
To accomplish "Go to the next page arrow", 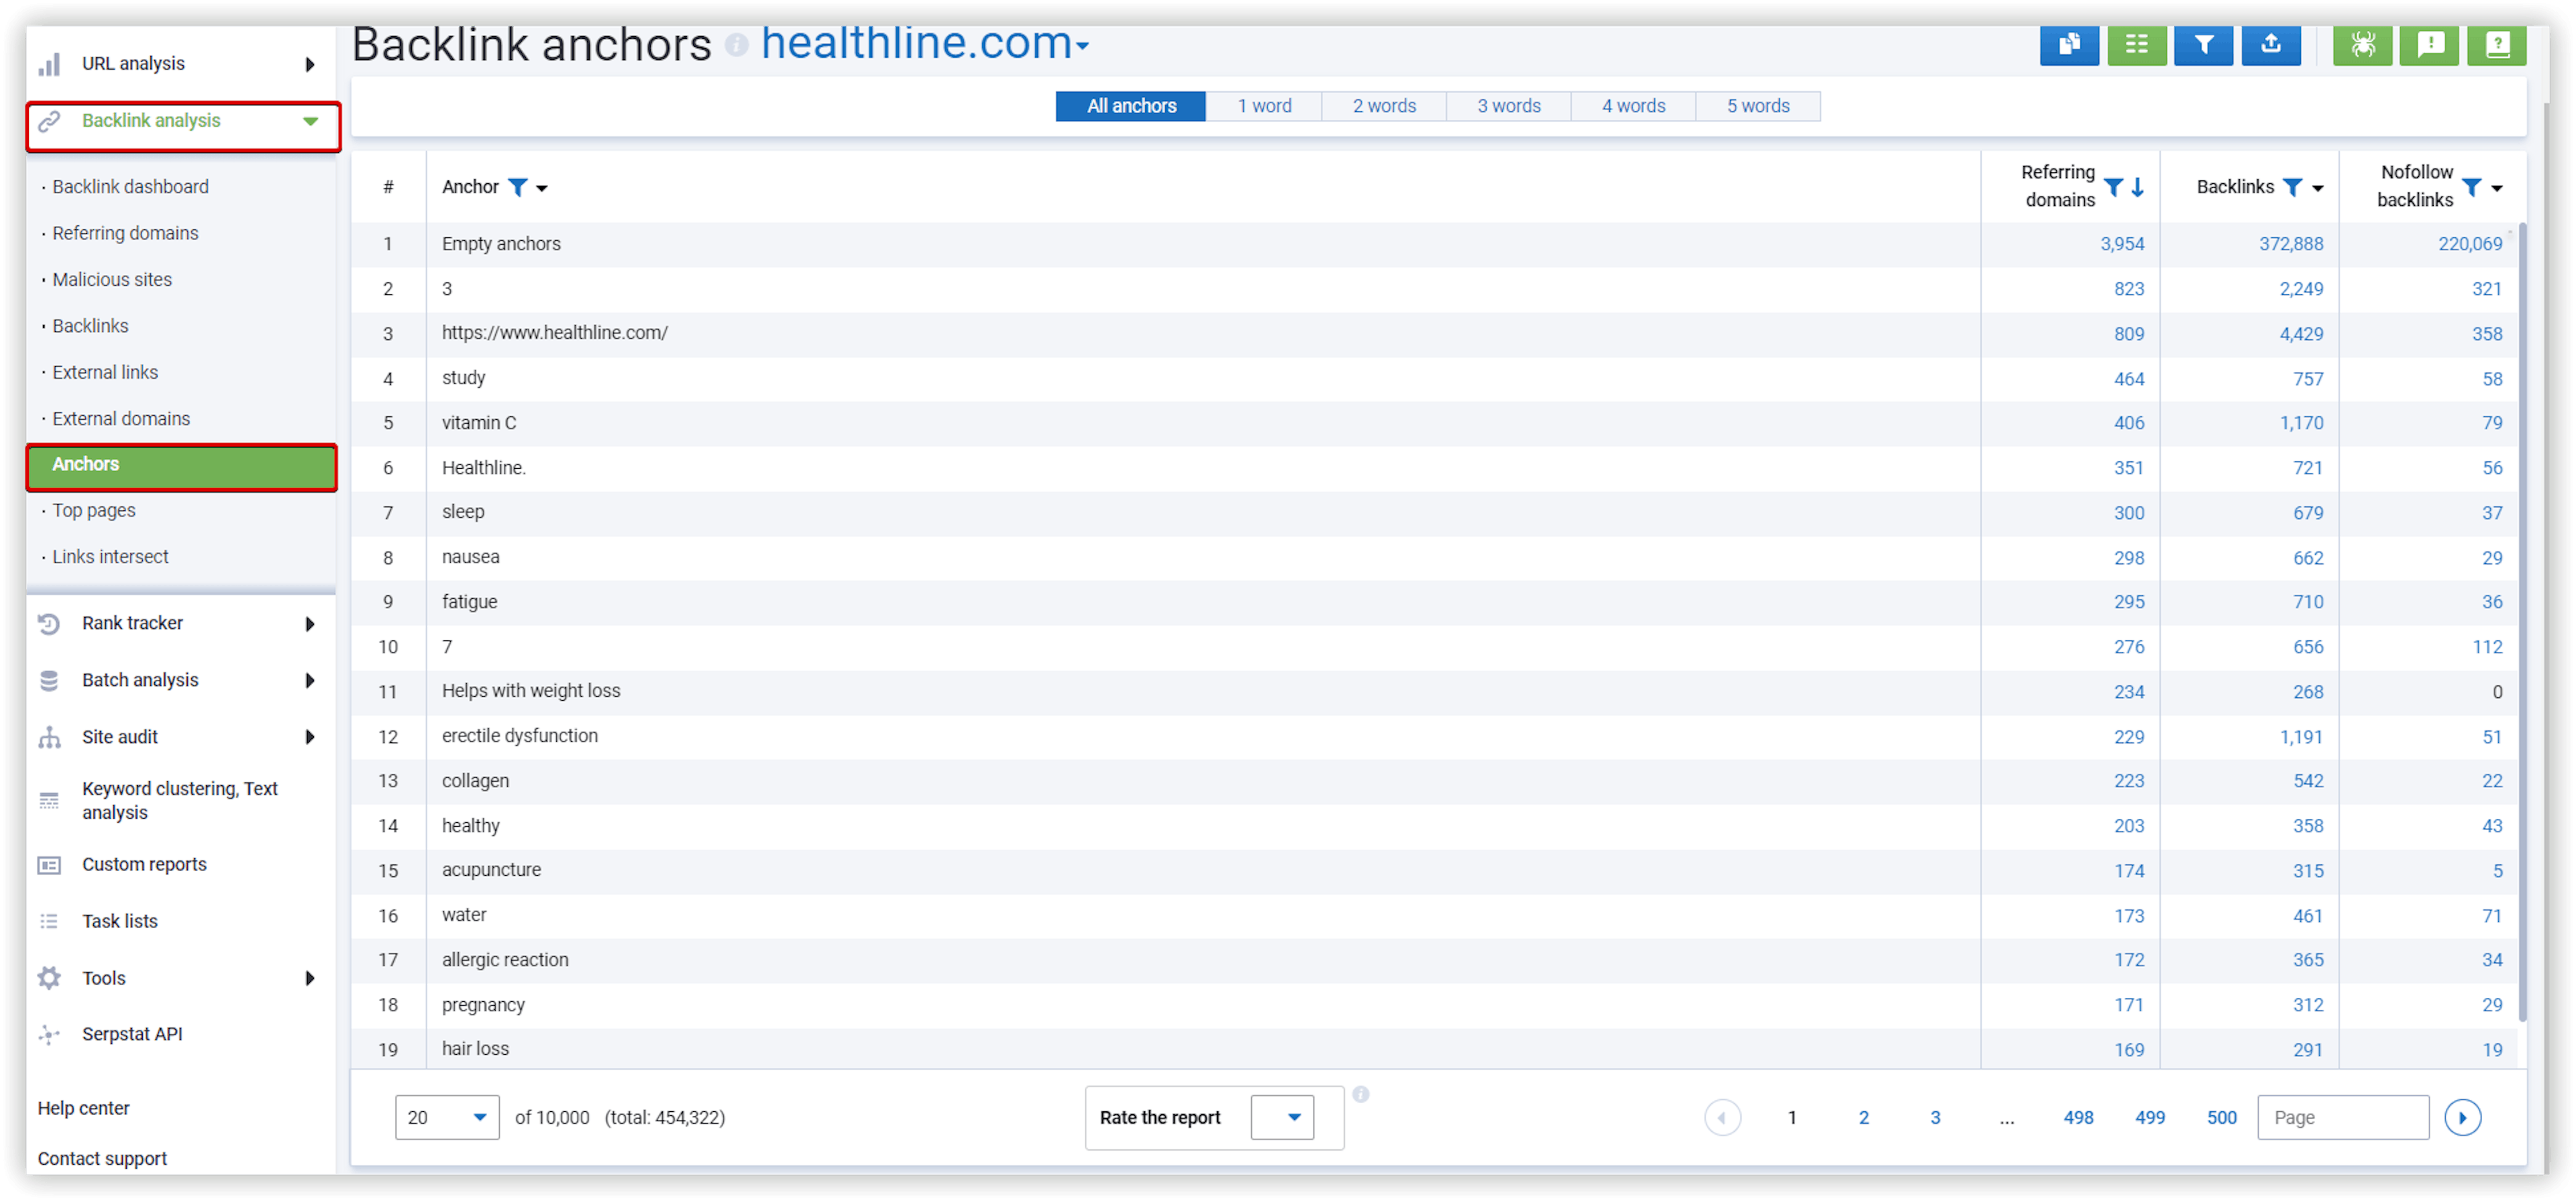I will (2463, 1118).
